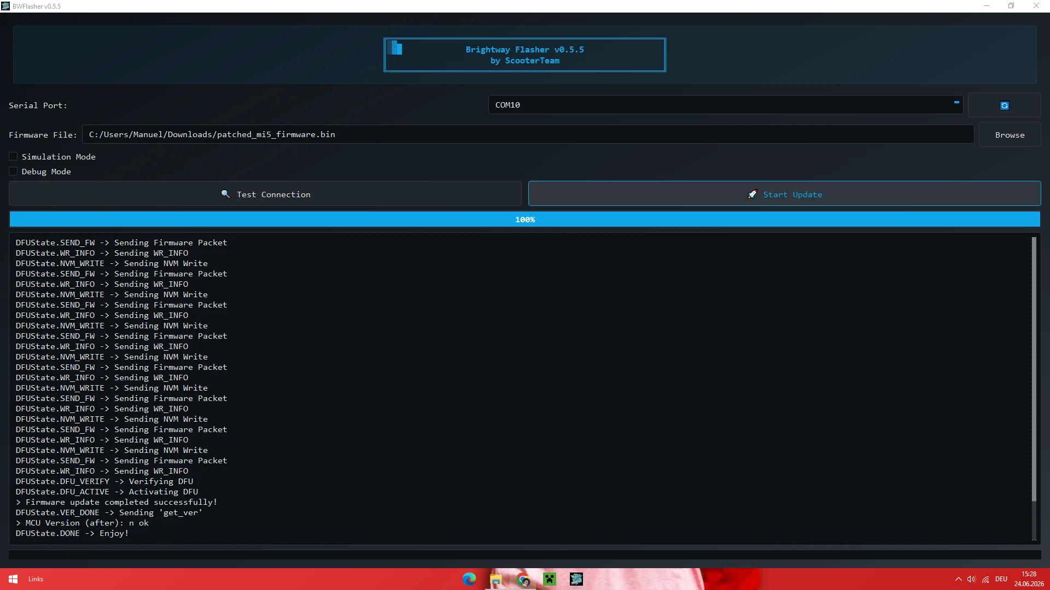This screenshot has height=590, width=1050.
Task: Open the Wi-Fi network tray icon
Action: (x=985, y=579)
